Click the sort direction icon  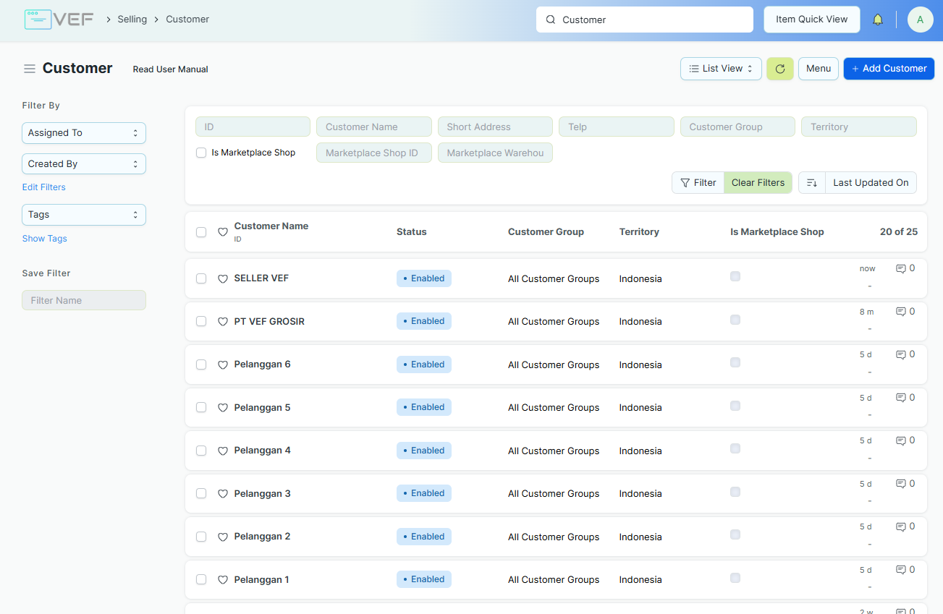click(x=812, y=183)
